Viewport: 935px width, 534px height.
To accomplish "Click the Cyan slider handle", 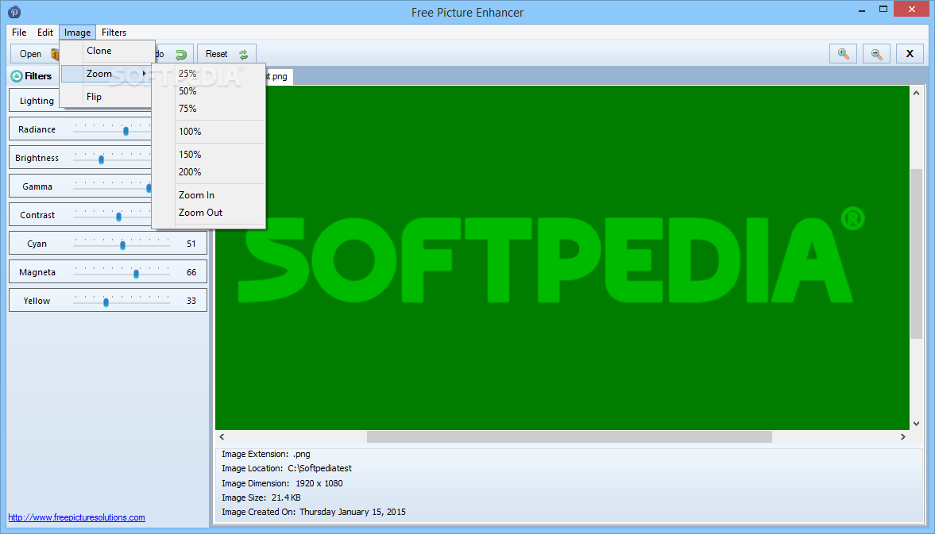I will [123, 245].
